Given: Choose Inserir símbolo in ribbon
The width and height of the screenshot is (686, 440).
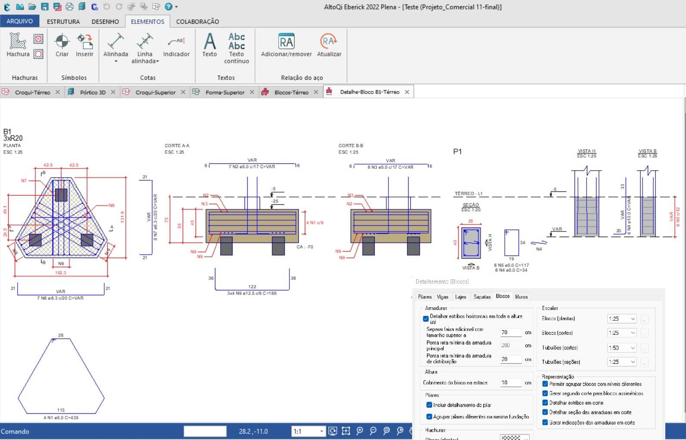Looking at the screenshot, I should tap(84, 45).
